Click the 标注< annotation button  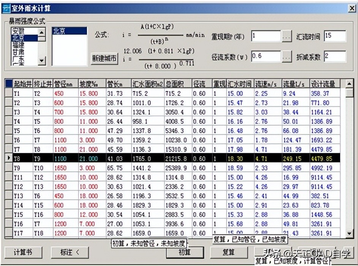tap(70, 252)
